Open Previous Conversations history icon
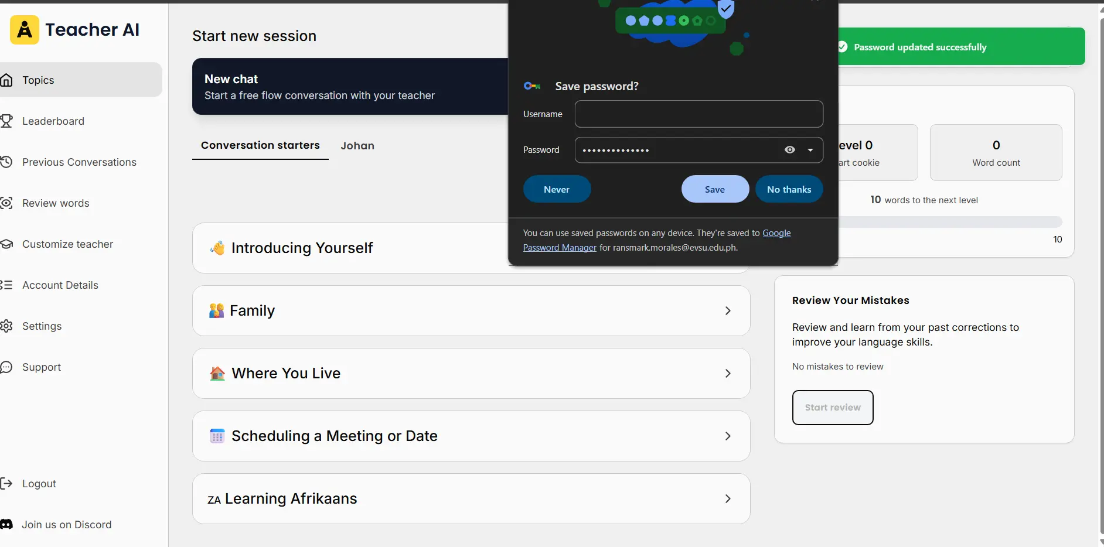1104x547 pixels. [x=6, y=162]
